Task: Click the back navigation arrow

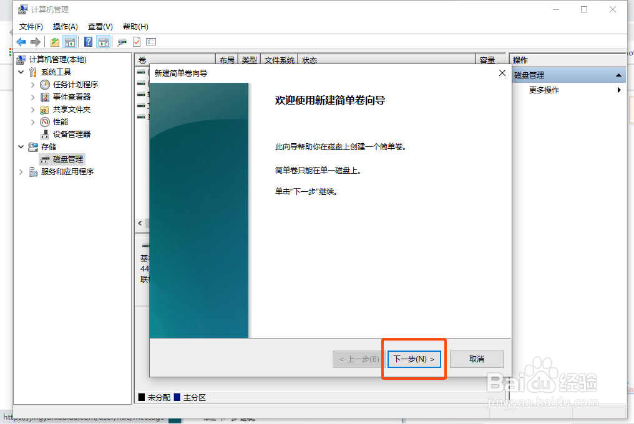Action: point(21,42)
